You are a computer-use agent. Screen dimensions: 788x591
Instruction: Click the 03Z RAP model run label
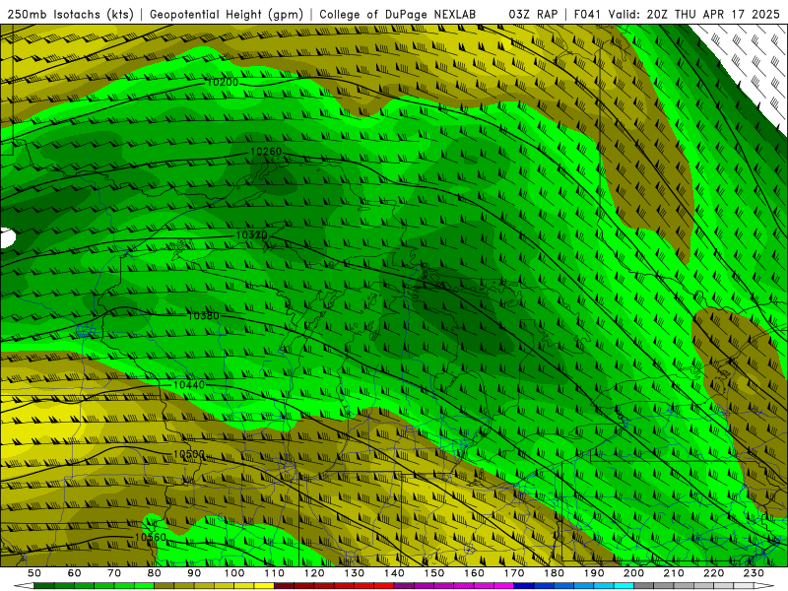[533, 15]
